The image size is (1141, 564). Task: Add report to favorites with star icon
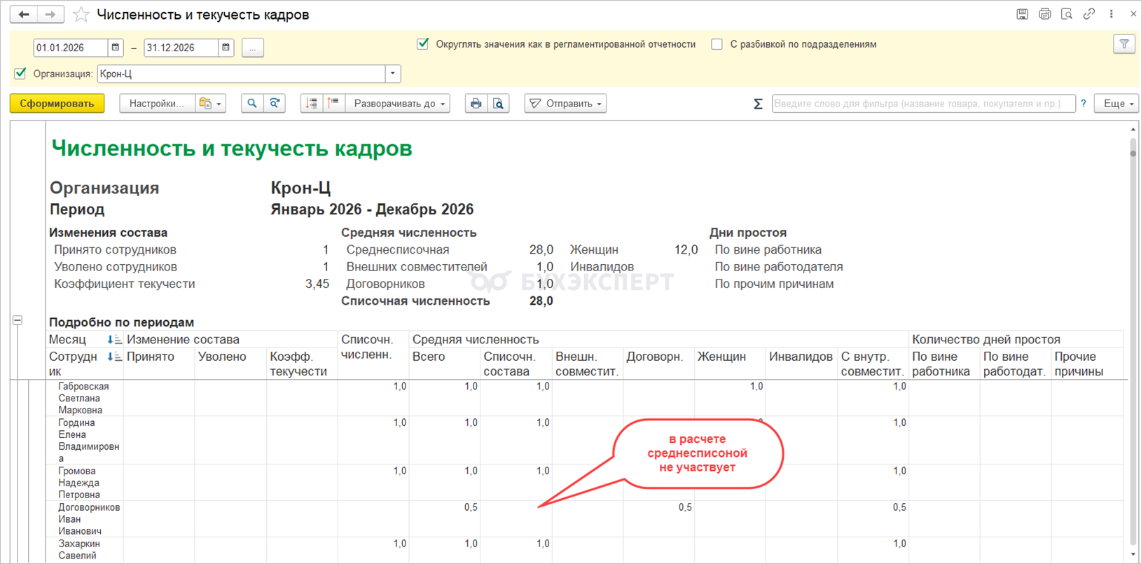(81, 15)
